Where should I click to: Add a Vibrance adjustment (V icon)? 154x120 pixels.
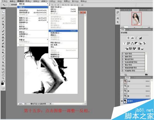pos(124,43)
